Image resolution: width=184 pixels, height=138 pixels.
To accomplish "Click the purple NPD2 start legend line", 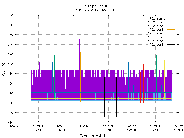I will 171,18.
